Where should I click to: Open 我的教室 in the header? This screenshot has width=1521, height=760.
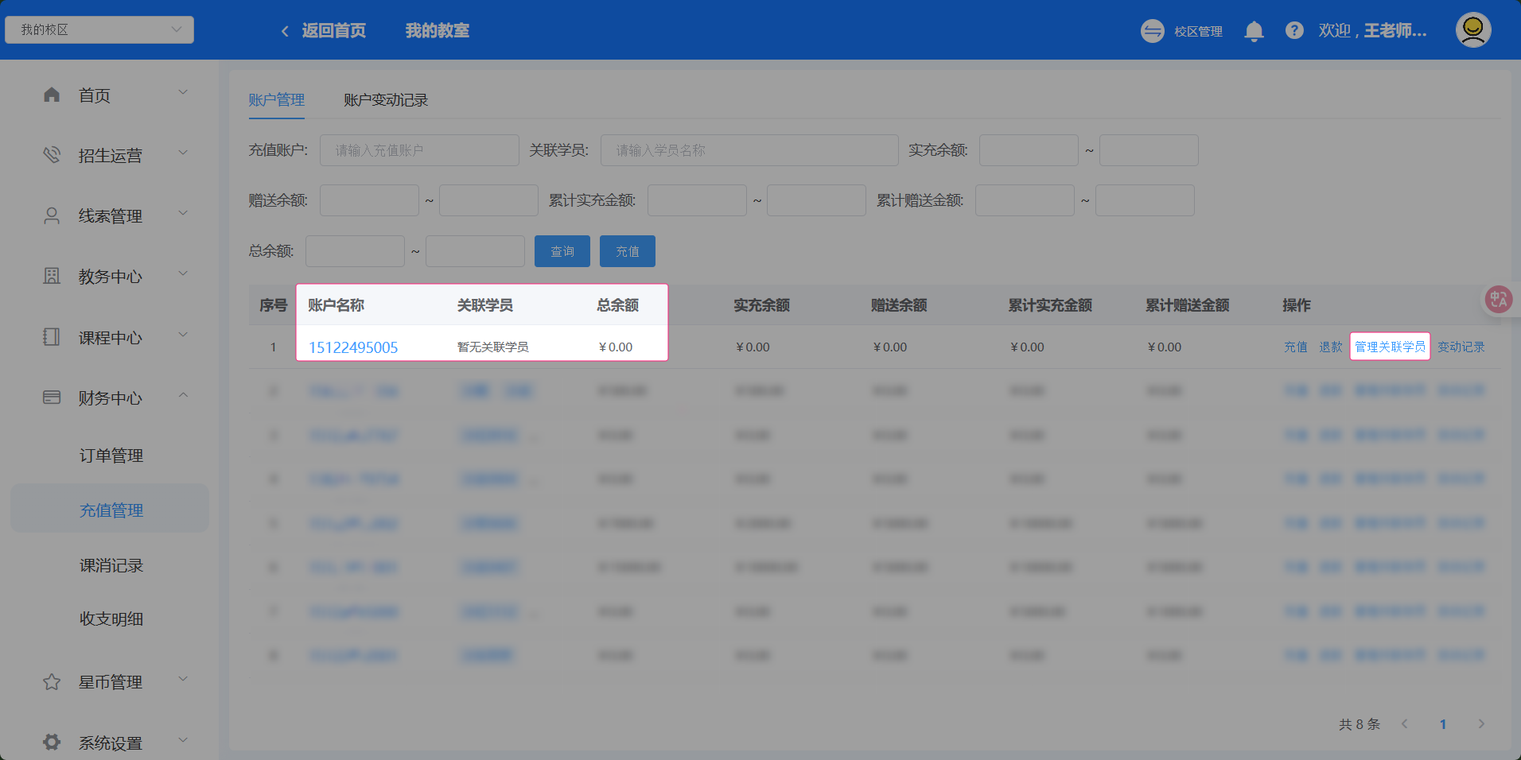tap(438, 31)
